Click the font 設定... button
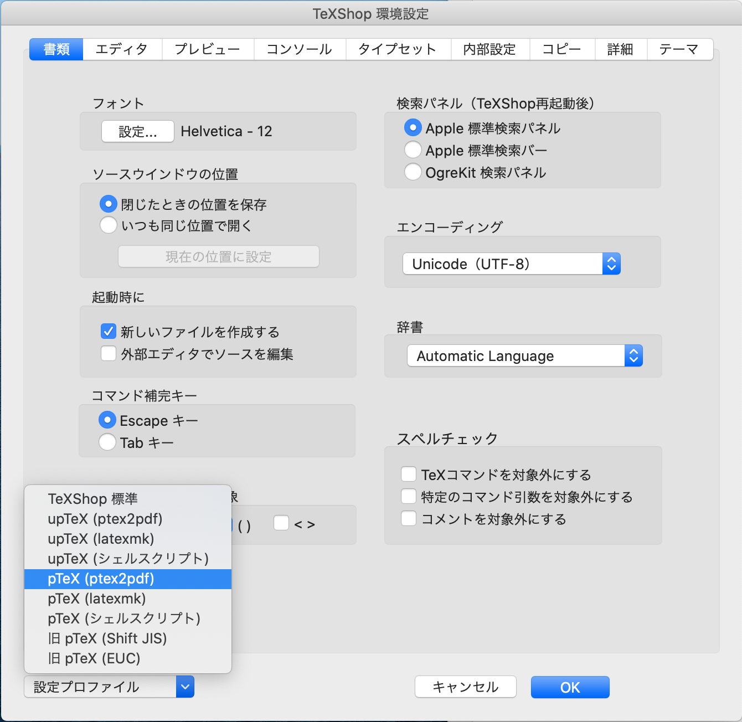Screen dimensions: 742x722 click(x=138, y=132)
